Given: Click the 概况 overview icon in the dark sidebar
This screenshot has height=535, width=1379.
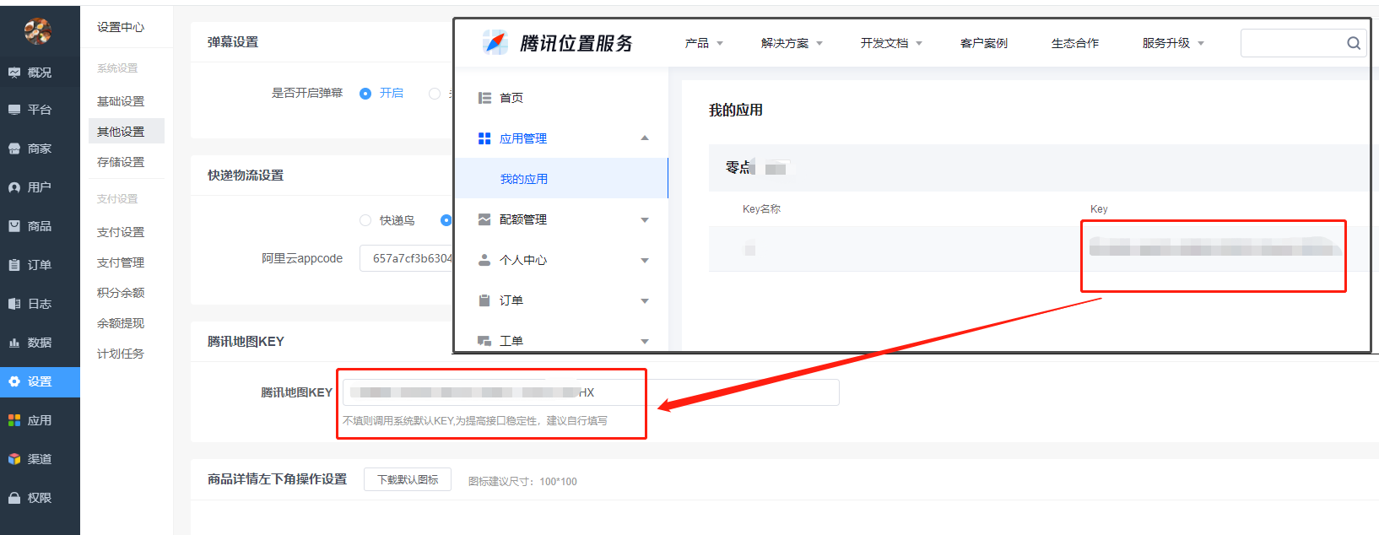Looking at the screenshot, I should pyautogui.click(x=14, y=73).
